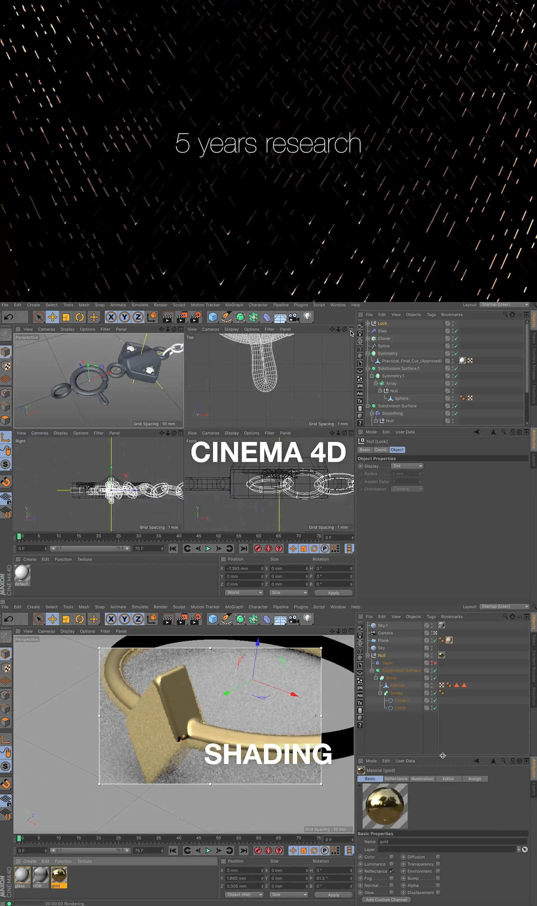Play forward in chain scene window timeline
This screenshot has height=906, width=537.
tap(208, 549)
